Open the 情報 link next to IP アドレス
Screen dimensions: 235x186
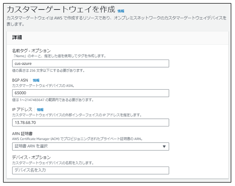[x=40, y=110]
